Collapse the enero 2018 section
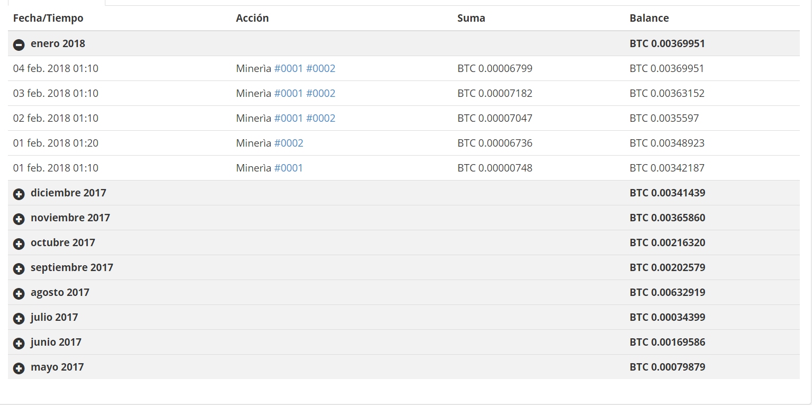This screenshot has height=405, width=812. 19,45
